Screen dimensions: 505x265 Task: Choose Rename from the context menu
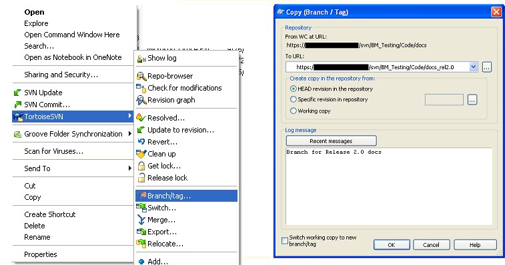(37, 237)
